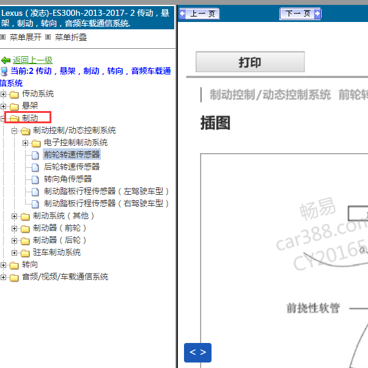
Task: Select 电子控制制动系统 entry
Action: click(76, 142)
